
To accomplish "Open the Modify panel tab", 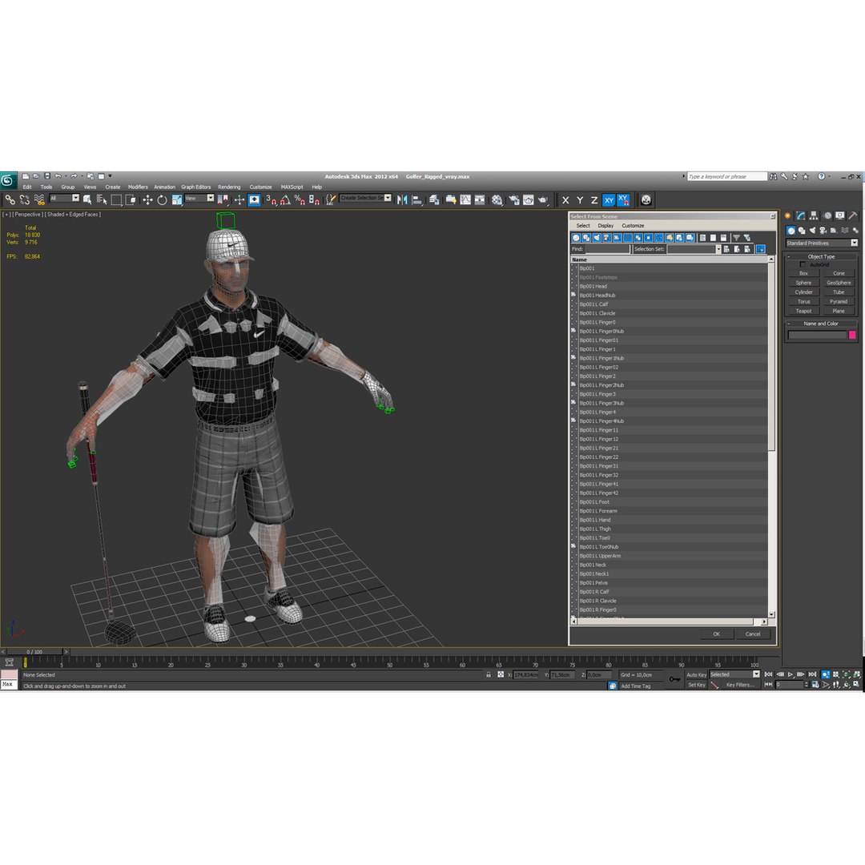I will tap(800, 215).
